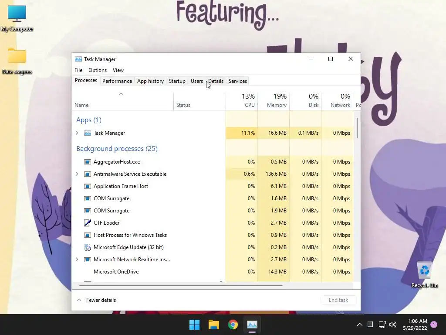Click the tray icon beside the chevron
The height and width of the screenshot is (335, 446).
370,325
